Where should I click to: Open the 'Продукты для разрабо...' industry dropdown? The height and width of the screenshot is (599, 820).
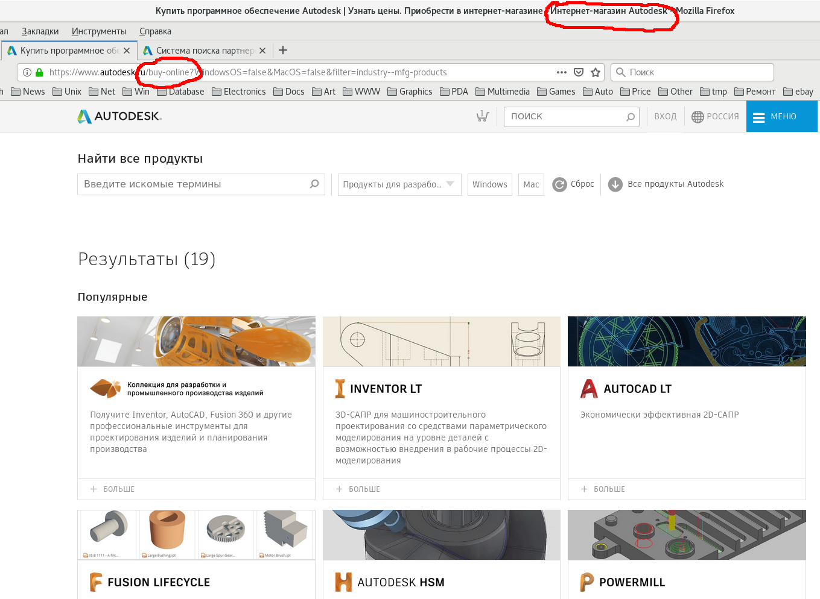[x=399, y=184]
